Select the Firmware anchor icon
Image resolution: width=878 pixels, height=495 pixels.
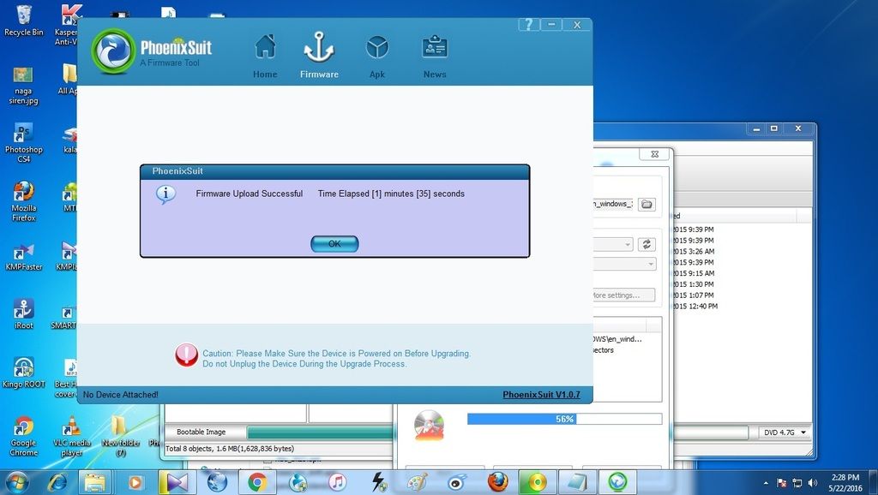point(319,53)
